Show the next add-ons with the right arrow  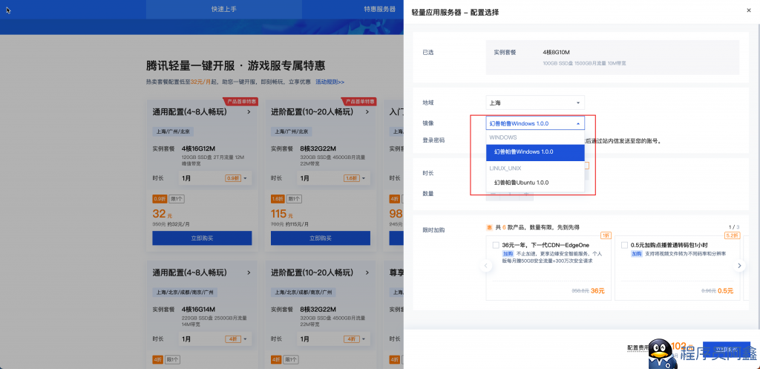[739, 266]
